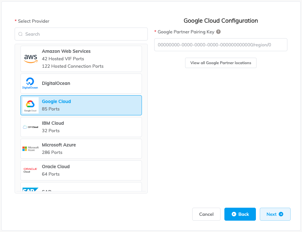Click the Google Cloud logo
The image size is (302, 232).
tap(30, 105)
